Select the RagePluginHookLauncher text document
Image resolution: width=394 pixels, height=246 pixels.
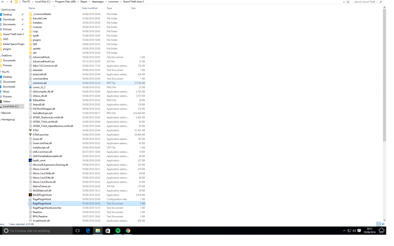click(x=47, y=208)
